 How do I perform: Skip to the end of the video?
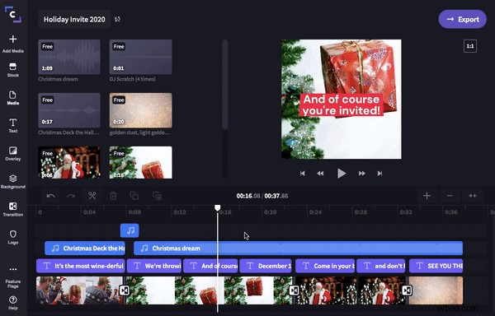point(379,173)
